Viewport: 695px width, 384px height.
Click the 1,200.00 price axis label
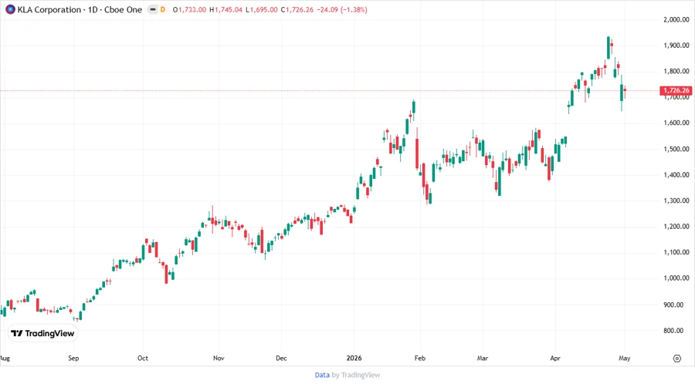676,227
